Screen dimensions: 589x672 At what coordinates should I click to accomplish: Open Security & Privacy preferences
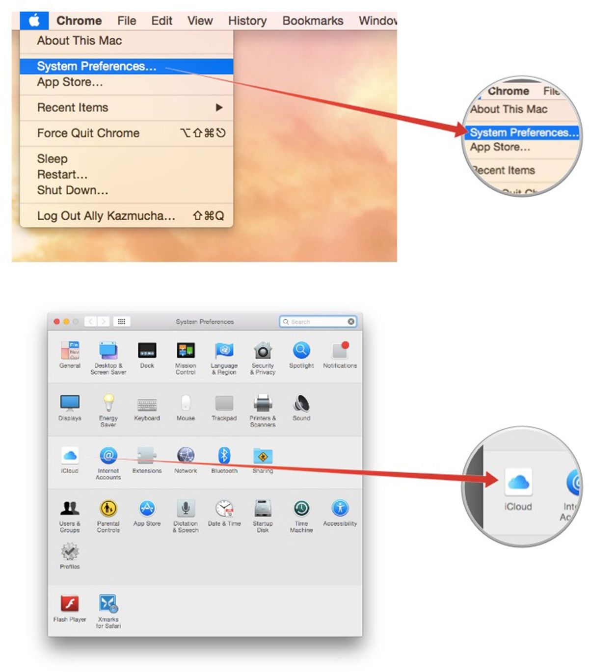[263, 351]
